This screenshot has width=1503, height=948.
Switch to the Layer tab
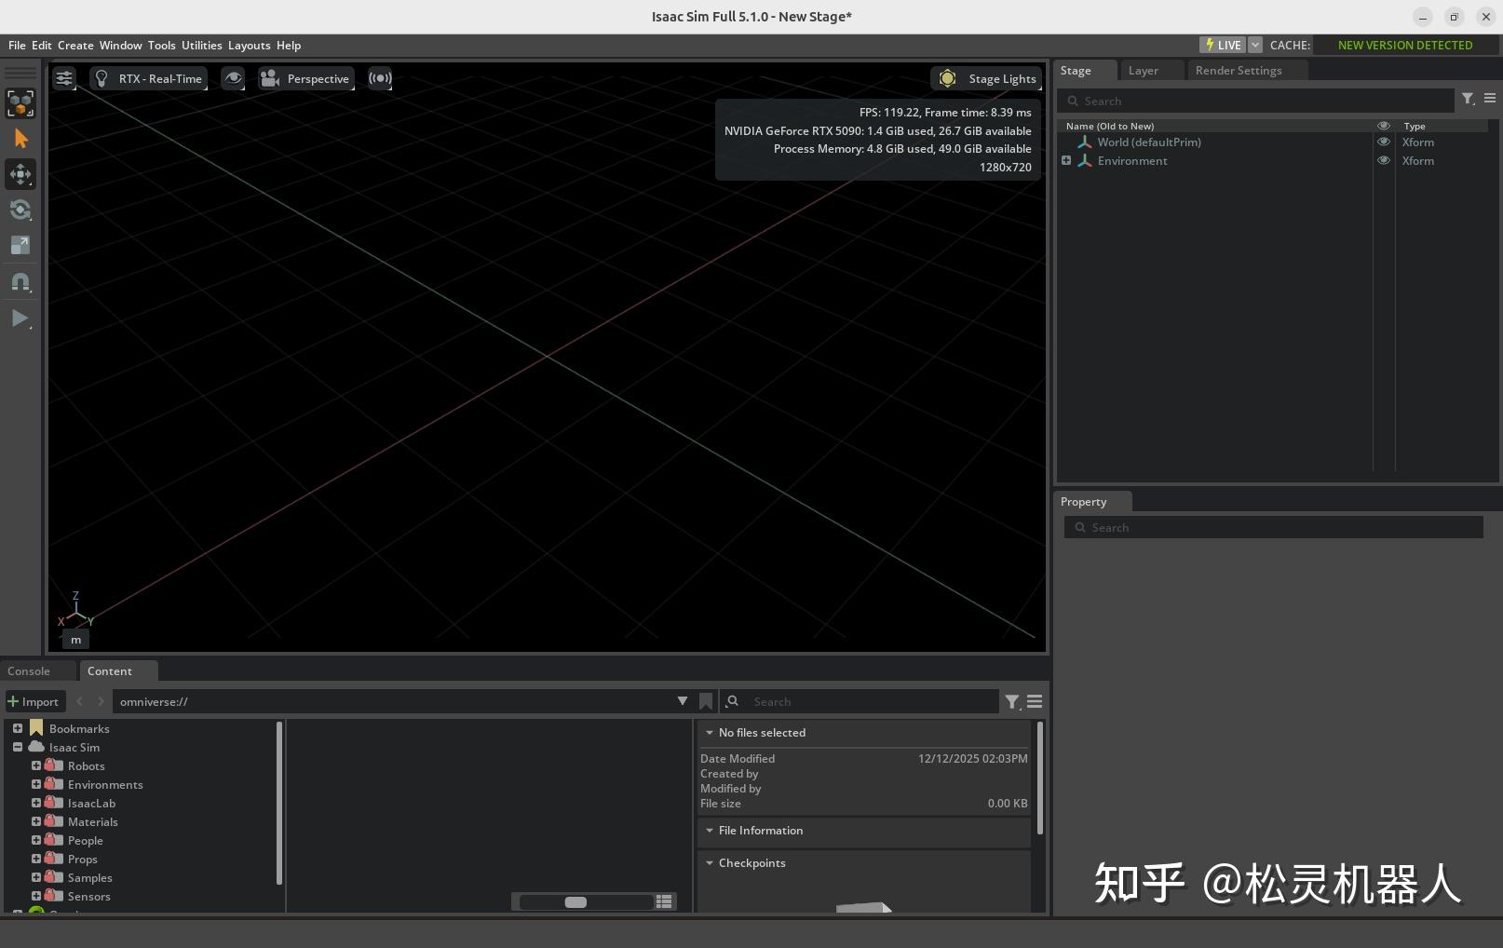click(x=1143, y=70)
